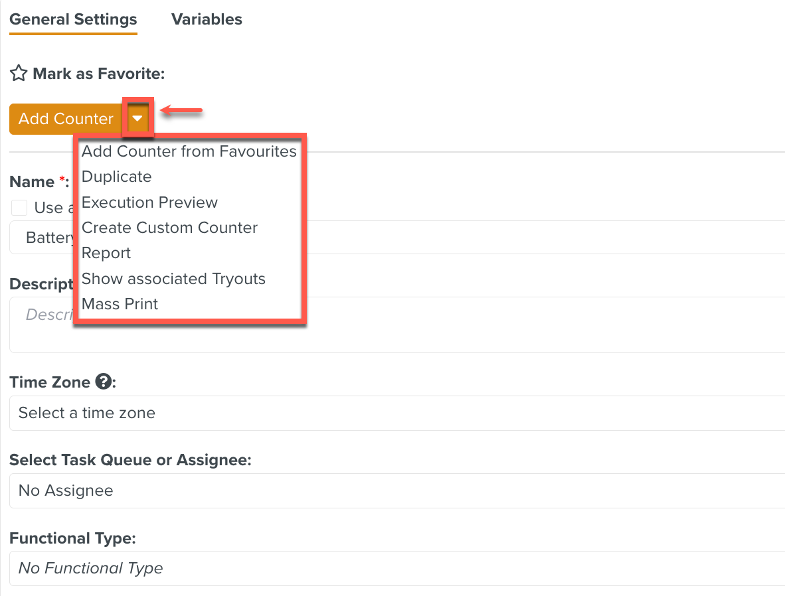Screen dimensions: 785x596
Task: Open Execution Preview from the menu
Action: [x=149, y=202]
